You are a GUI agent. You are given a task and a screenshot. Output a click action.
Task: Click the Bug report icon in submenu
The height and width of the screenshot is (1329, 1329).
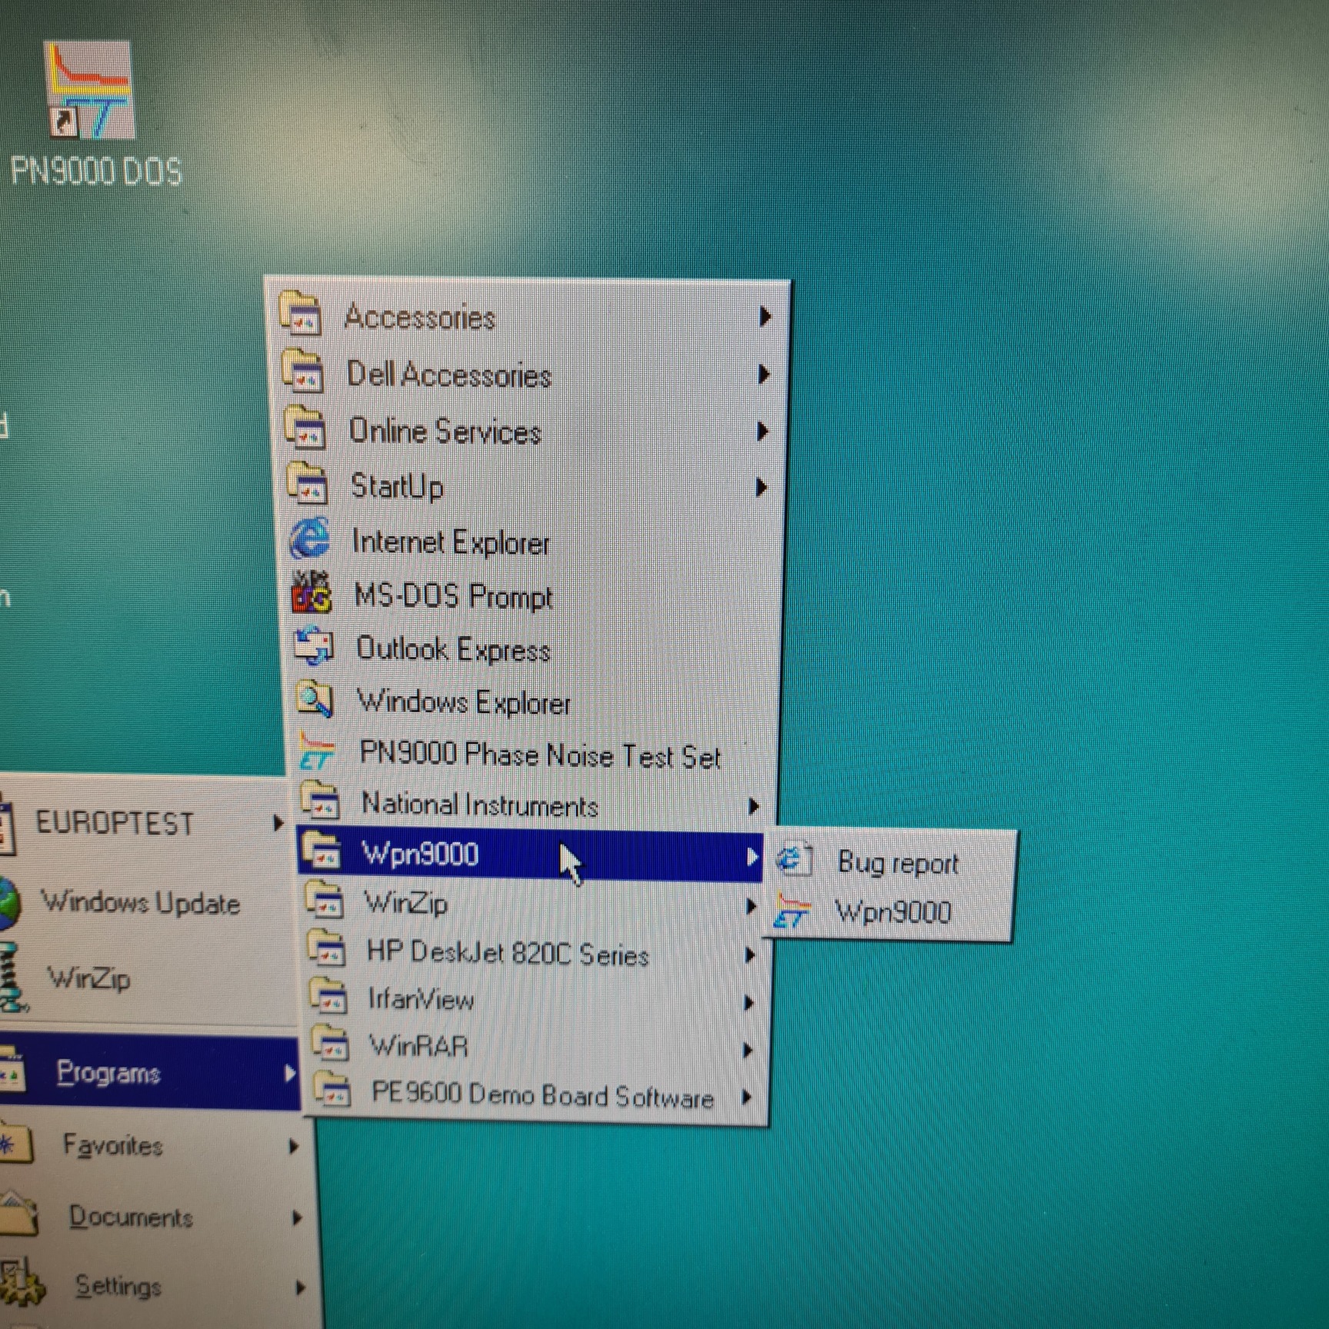793,861
